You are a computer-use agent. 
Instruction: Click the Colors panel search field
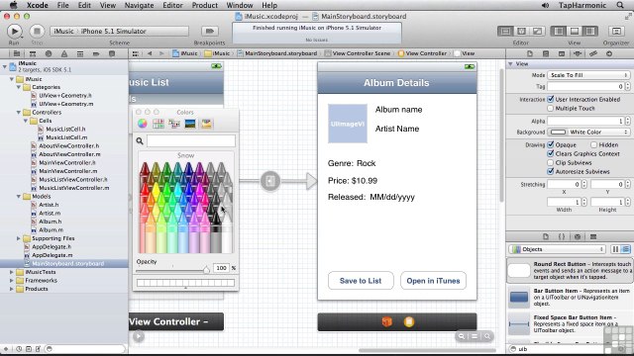click(191, 140)
